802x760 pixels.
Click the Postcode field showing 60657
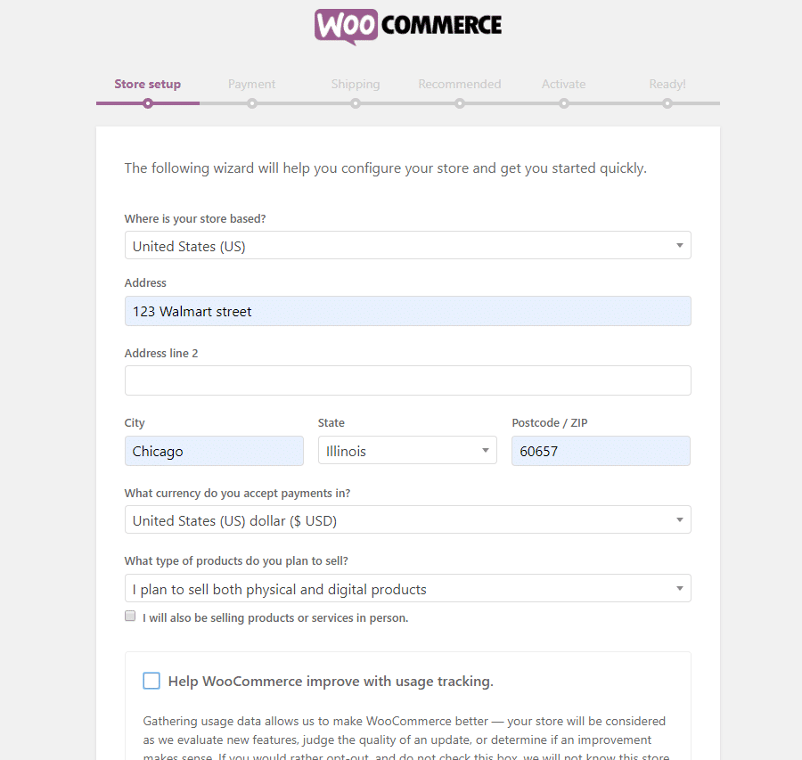pyautogui.click(x=601, y=450)
